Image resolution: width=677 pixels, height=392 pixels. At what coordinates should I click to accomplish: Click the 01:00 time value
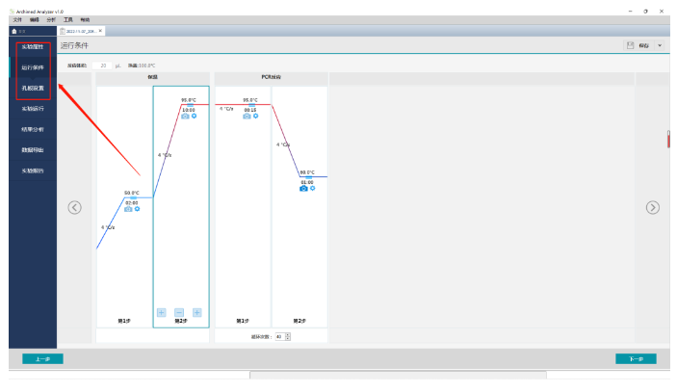pyautogui.click(x=307, y=183)
